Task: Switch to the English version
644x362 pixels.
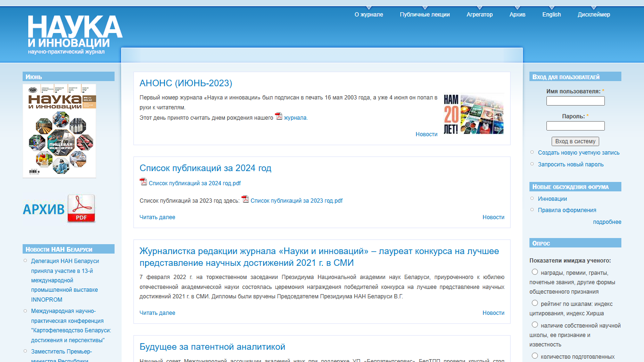Action: pos(552,15)
